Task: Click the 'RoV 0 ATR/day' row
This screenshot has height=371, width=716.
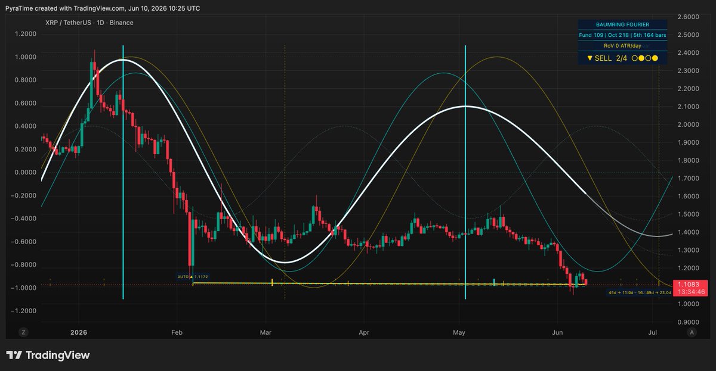Action: (622, 45)
